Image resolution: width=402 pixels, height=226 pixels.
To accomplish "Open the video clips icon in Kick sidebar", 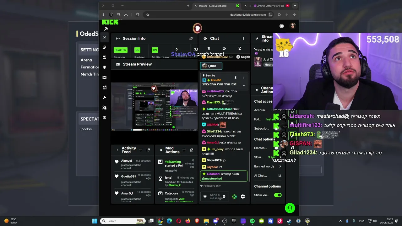I will 105,78.
